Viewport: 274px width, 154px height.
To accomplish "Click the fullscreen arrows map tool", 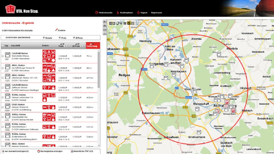I will 133,23.
